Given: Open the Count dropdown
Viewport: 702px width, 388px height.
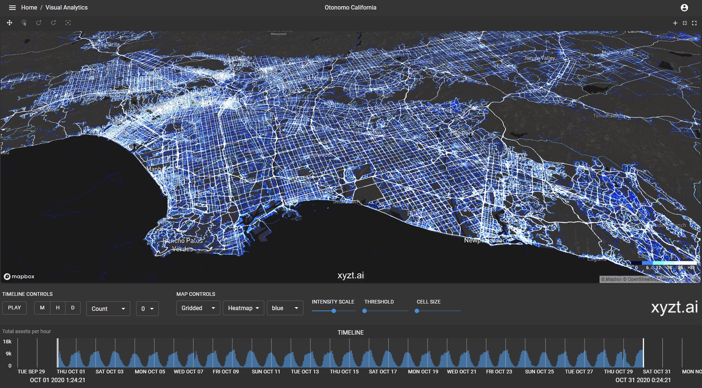Looking at the screenshot, I should click(108, 309).
